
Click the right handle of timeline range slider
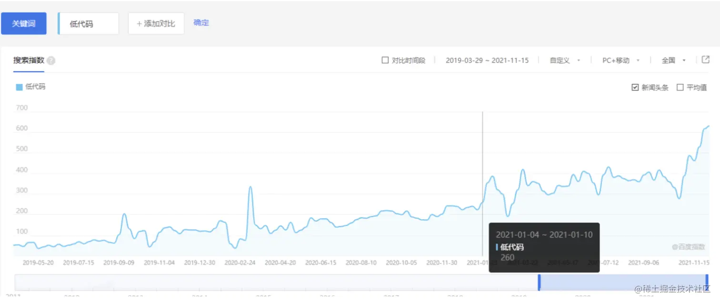pos(707,282)
